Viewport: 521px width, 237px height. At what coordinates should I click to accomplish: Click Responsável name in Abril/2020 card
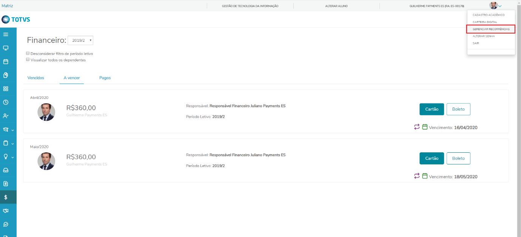[247, 106]
